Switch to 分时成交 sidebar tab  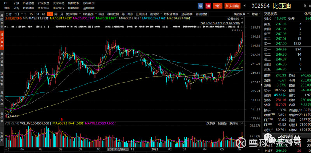tap(2, 97)
